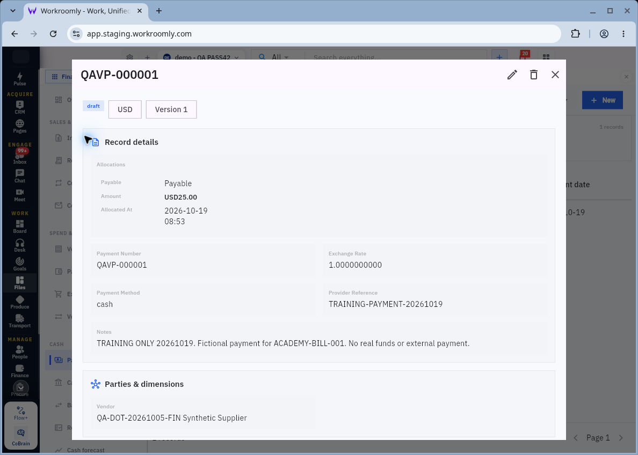This screenshot has height=455, width=638.
Task: Click the USD currency chip
Action: pyautogui.click(x=125, y=109)
